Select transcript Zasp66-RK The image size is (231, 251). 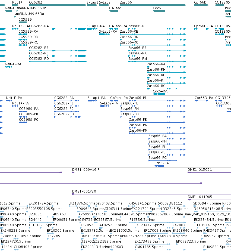(x=138, y=53)
